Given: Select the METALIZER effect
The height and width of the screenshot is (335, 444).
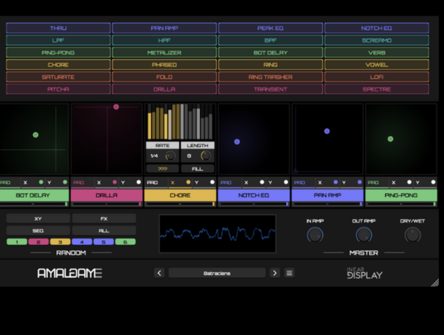Looking at the screenshot, I should point(164,52).
